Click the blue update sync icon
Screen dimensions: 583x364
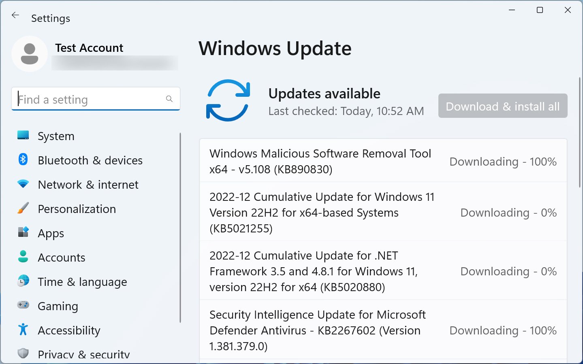(228, 100)
